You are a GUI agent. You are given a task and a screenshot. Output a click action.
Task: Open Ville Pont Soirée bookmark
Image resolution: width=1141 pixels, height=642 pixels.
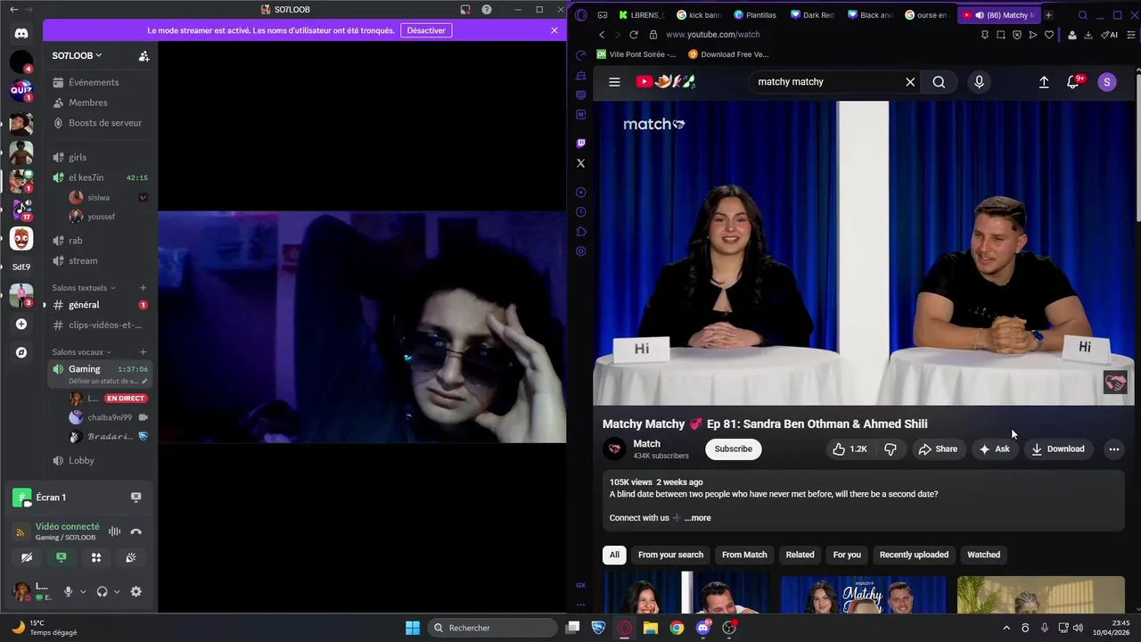coord(636,54)
